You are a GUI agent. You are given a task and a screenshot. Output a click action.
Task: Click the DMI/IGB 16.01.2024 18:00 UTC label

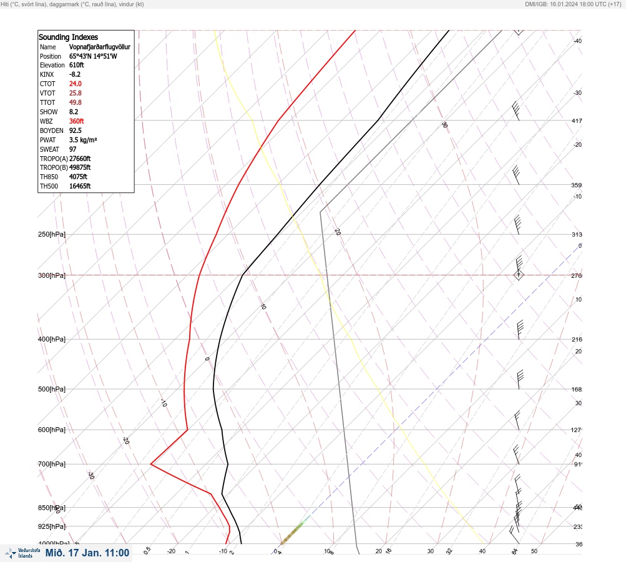point(573,4)
